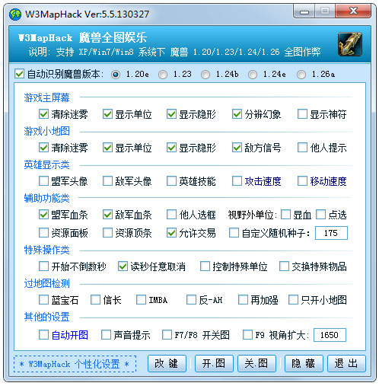
Task: Enable 英雄技能 checkbox
Action: click(x=171, y=181)
